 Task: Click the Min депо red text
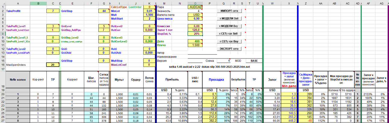289,86
